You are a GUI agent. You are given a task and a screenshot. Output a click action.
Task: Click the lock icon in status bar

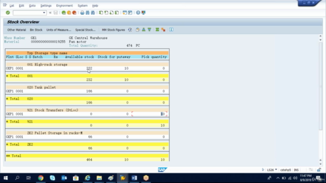click(319, 170)
